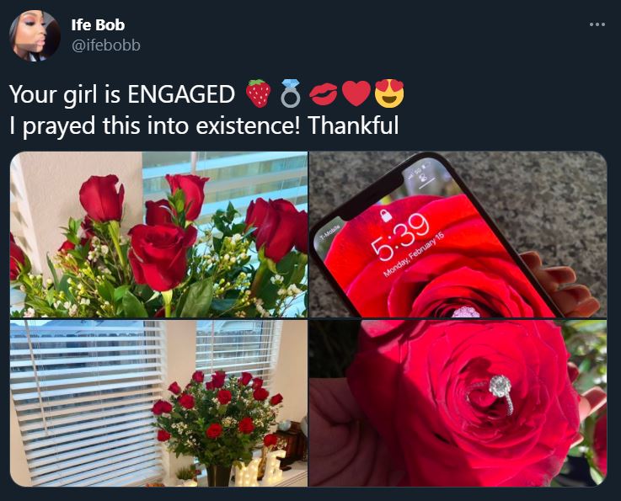
Task: Click the 'I prayed this into existence' line
Action: click(204, 125)
